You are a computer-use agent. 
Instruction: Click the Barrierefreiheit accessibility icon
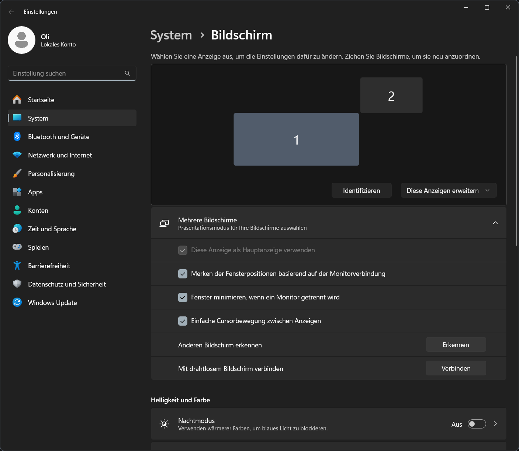click(17, 266)
